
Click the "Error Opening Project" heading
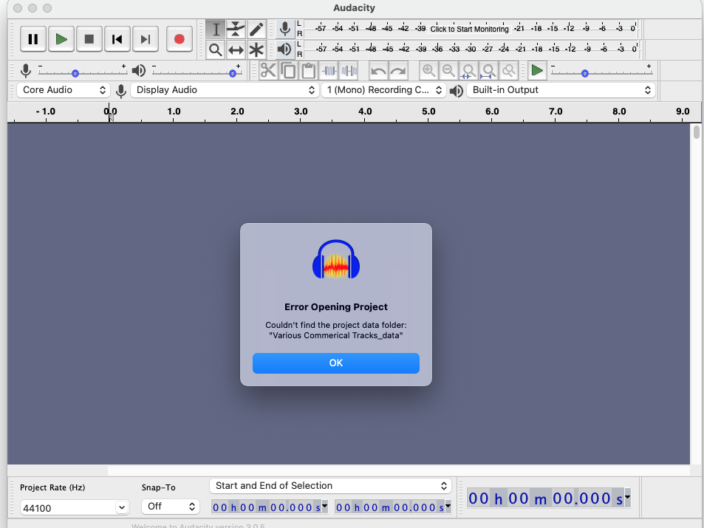tap(336, 307)
